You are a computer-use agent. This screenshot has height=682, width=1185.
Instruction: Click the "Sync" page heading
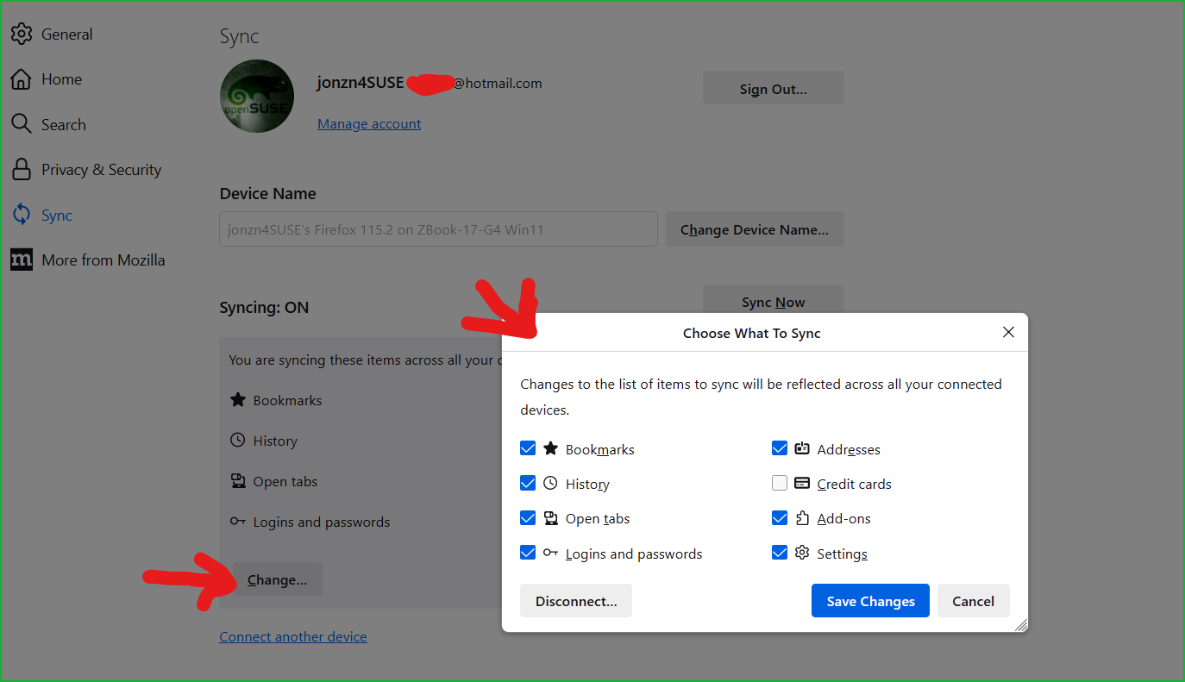(x=239, y=36)
